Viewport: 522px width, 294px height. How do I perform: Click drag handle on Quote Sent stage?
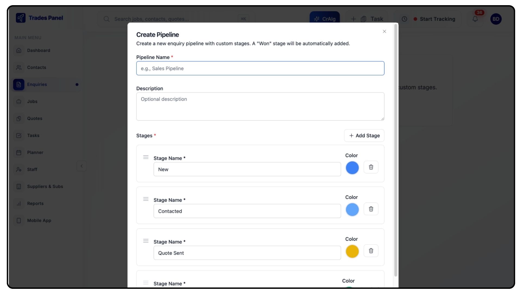[x=146, y=241]
